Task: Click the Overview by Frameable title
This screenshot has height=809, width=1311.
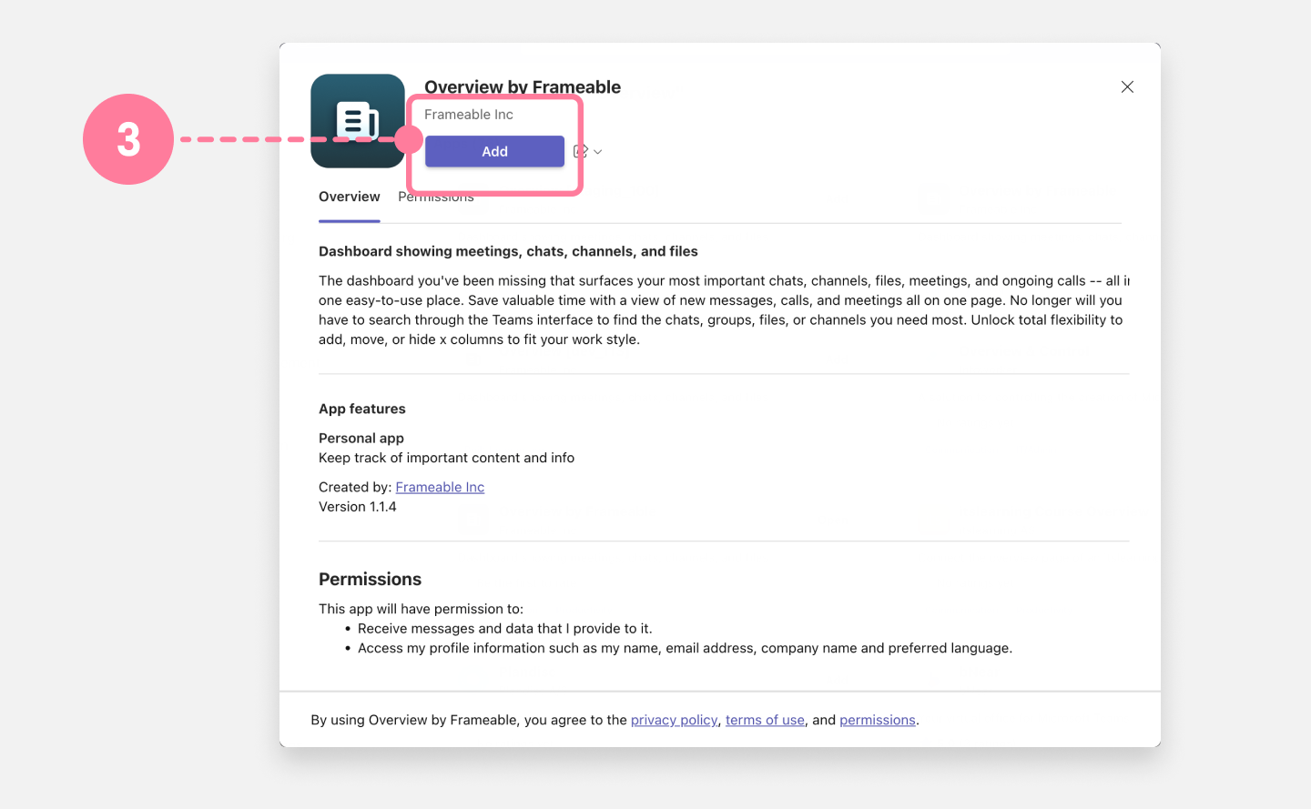Action: [523, 87]
